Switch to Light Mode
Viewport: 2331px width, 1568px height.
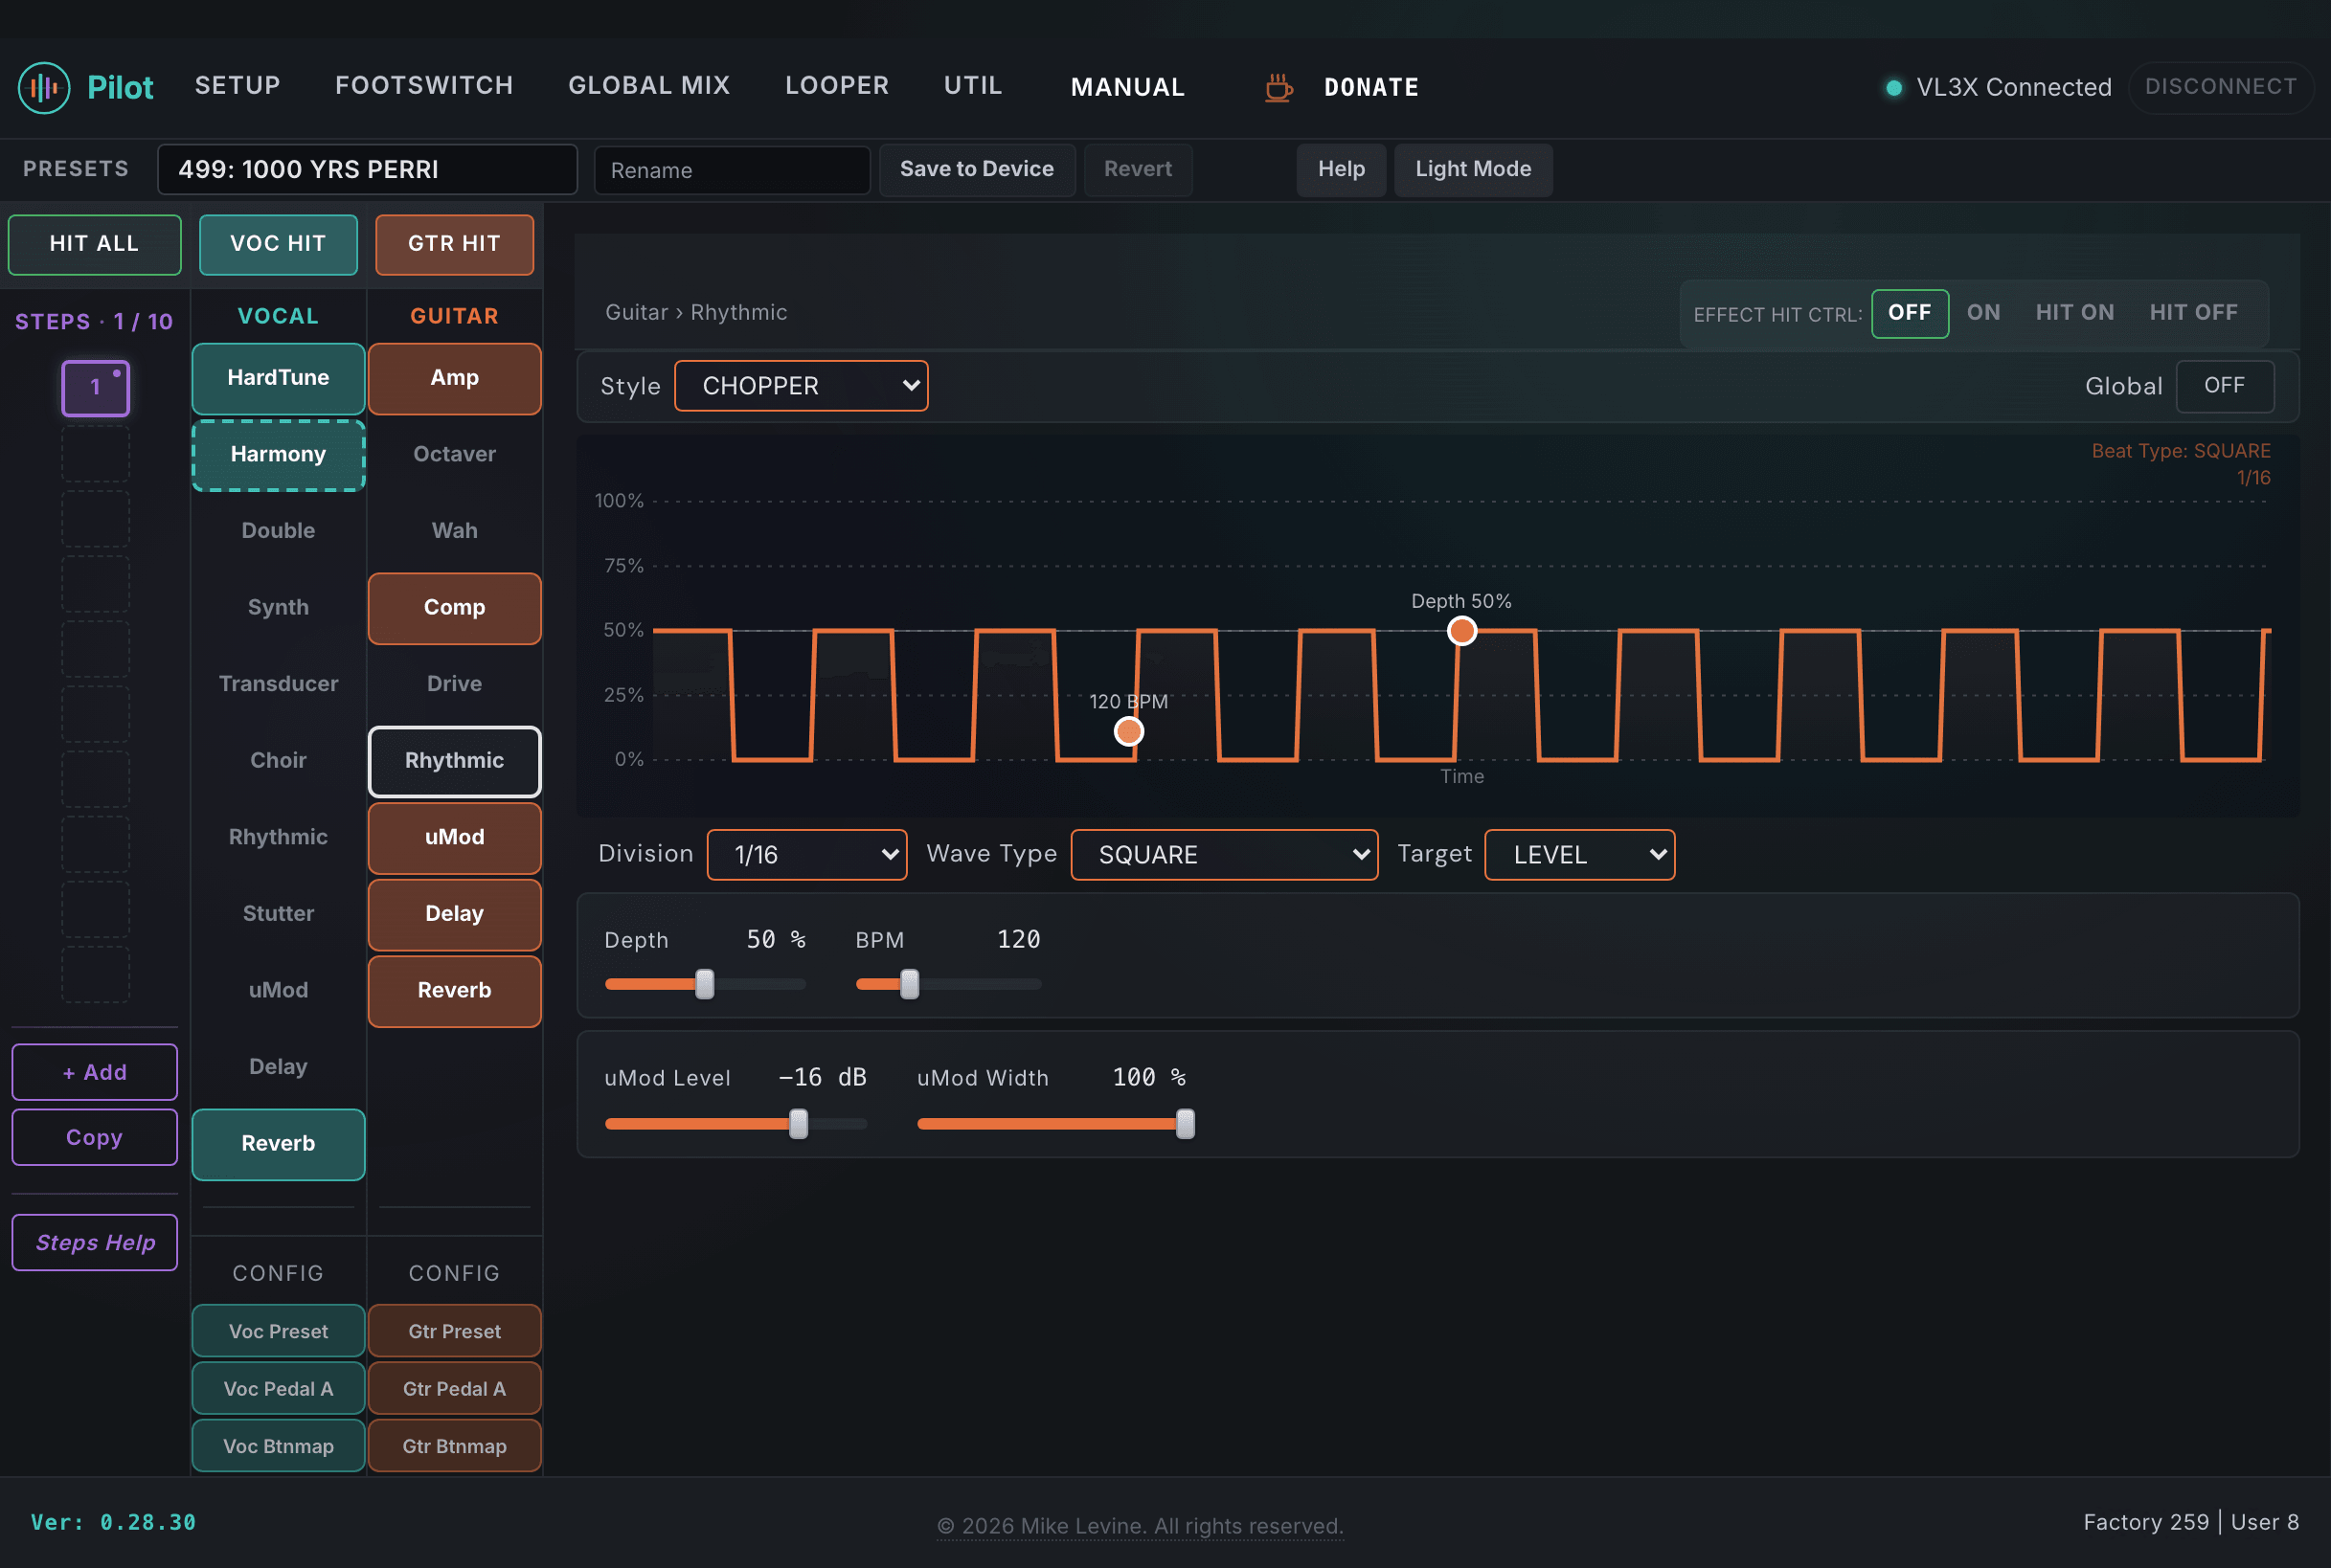click(1473, 170)
